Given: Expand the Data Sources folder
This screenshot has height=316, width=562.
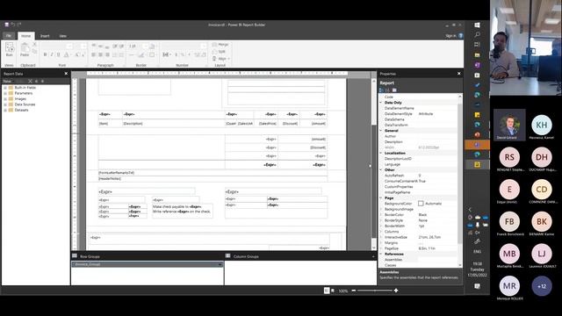Looking at the screenshot, I should pyautogui.click(x=5, y=104).
